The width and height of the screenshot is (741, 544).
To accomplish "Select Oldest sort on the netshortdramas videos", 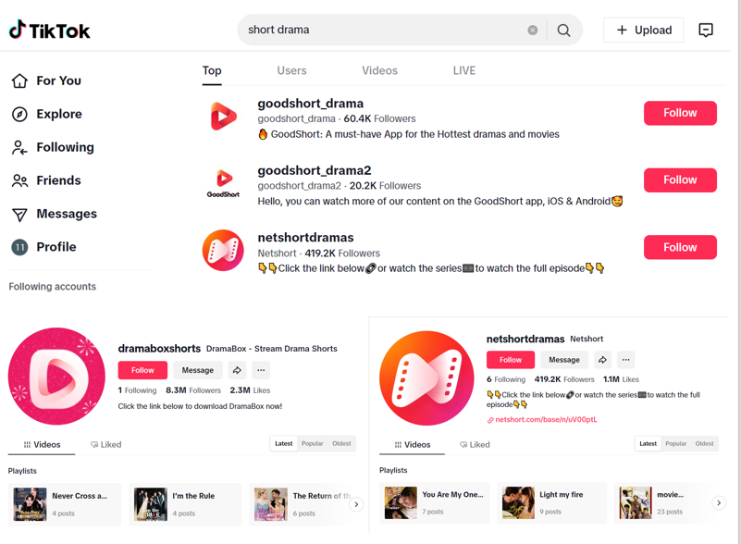I will point(704,443).
